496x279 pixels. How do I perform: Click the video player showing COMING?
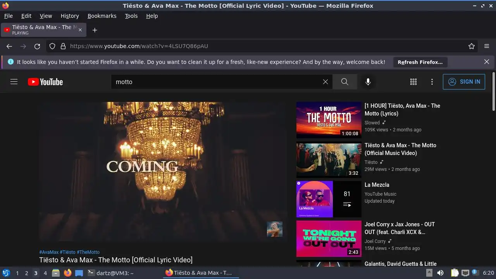pyautogui.click(x=163, y=172)
